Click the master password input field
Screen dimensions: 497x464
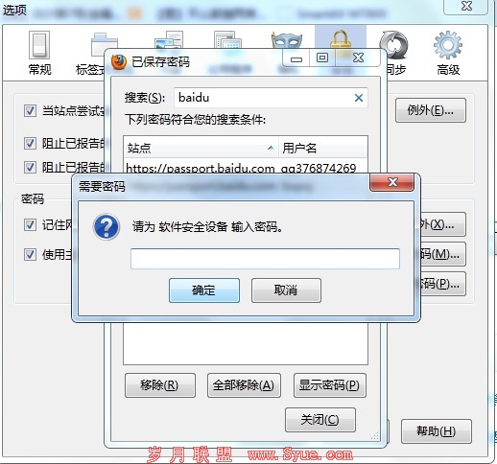pos(265,259)
